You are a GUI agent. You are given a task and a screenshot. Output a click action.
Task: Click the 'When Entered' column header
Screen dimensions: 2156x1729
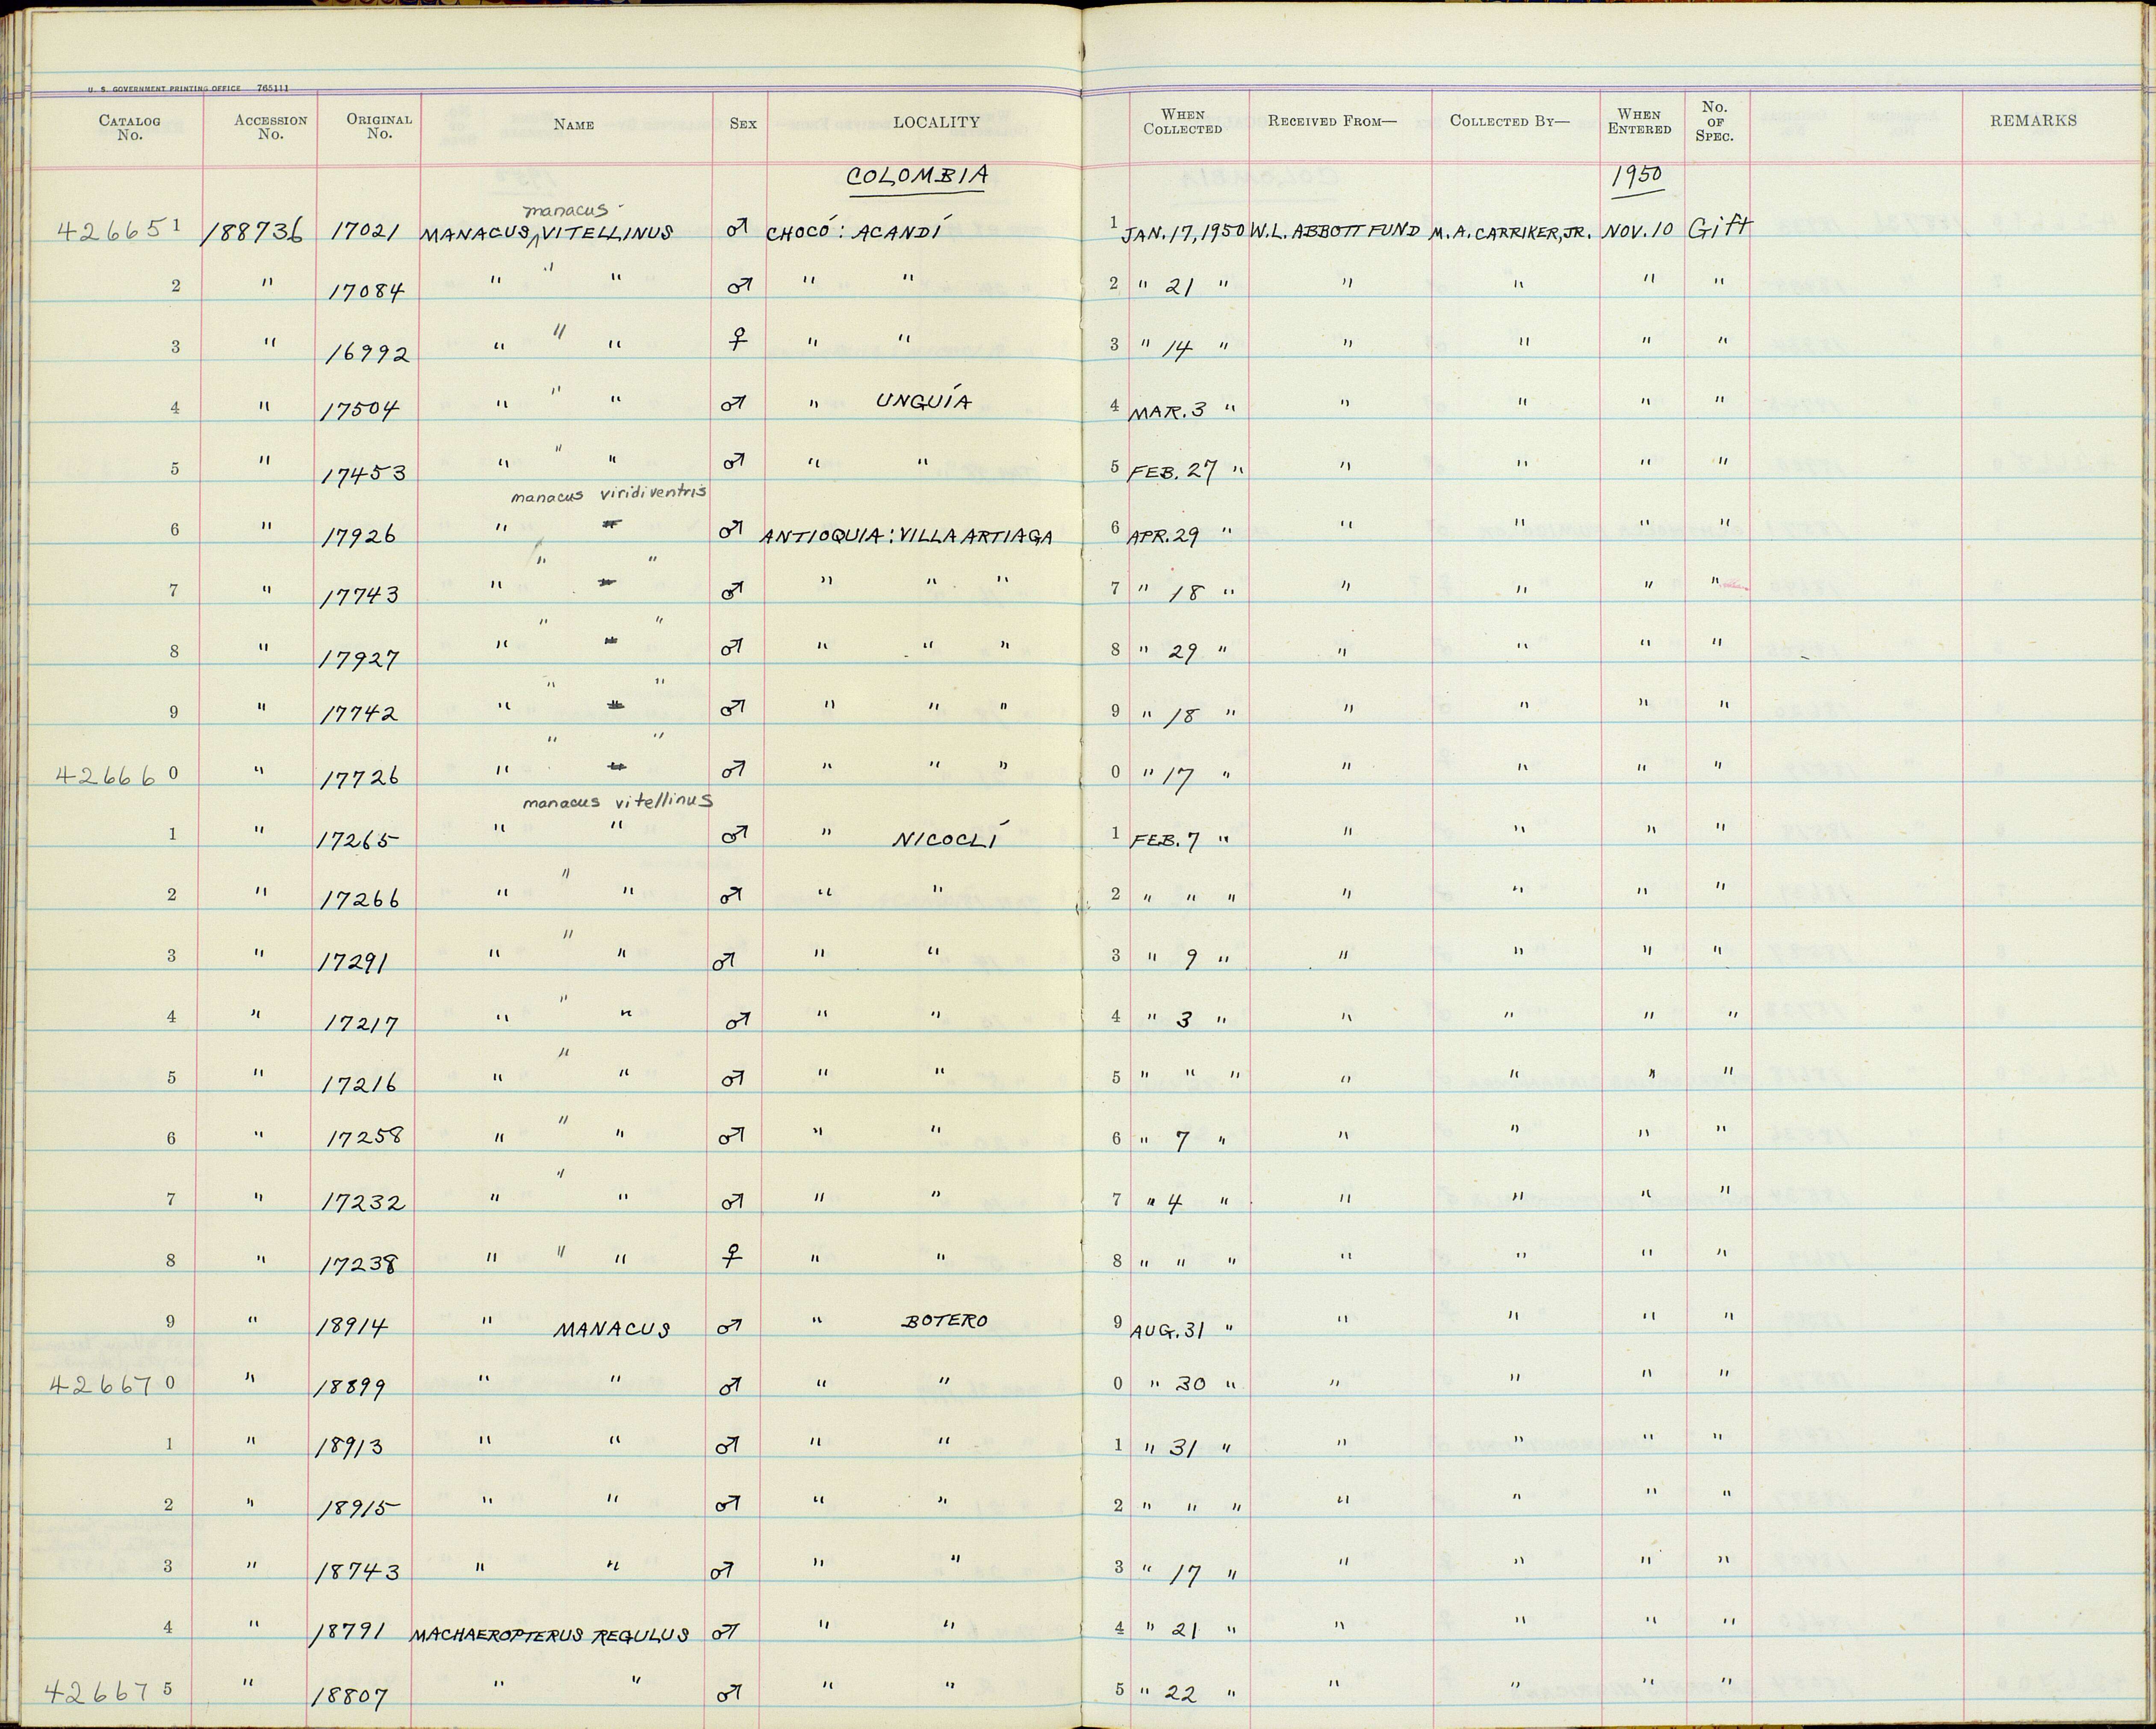tap(1639, 122)
